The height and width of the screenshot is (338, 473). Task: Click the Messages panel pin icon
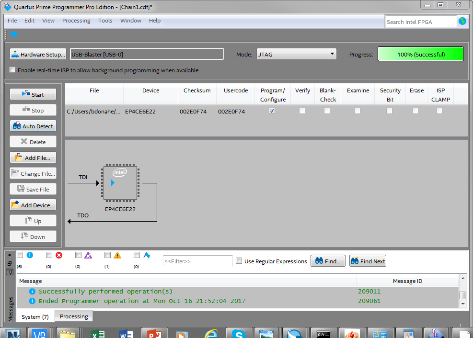pos(10,272)
